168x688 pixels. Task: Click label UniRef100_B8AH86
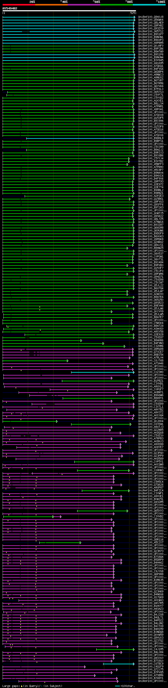[151, 340]
